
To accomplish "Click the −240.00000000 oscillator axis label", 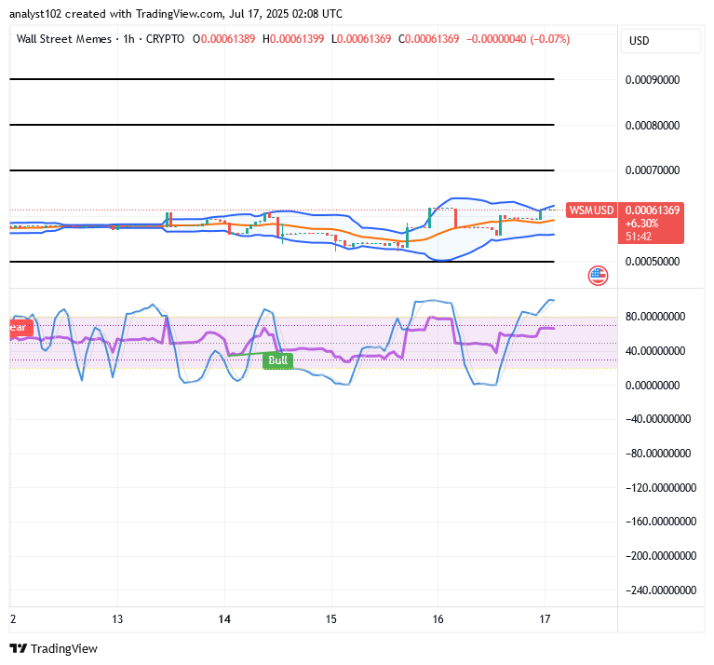I will [661, 590].
